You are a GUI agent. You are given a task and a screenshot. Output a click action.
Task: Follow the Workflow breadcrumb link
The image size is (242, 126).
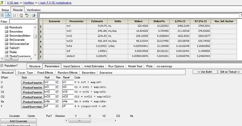tap(28, 2)
